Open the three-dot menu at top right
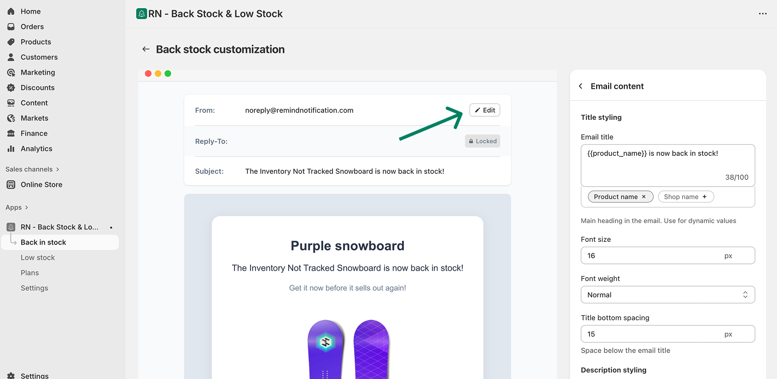The height and width of the screenshot is (379, 777). [x=763, y=14]
